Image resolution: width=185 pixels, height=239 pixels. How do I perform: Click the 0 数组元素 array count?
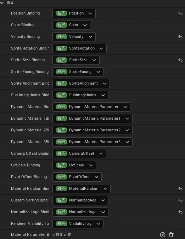click(x=62, y=235)
